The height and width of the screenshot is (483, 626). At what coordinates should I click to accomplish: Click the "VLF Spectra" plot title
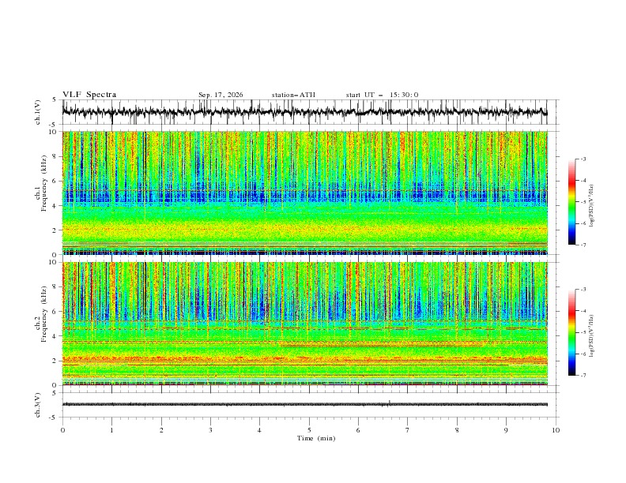(89, 95)
